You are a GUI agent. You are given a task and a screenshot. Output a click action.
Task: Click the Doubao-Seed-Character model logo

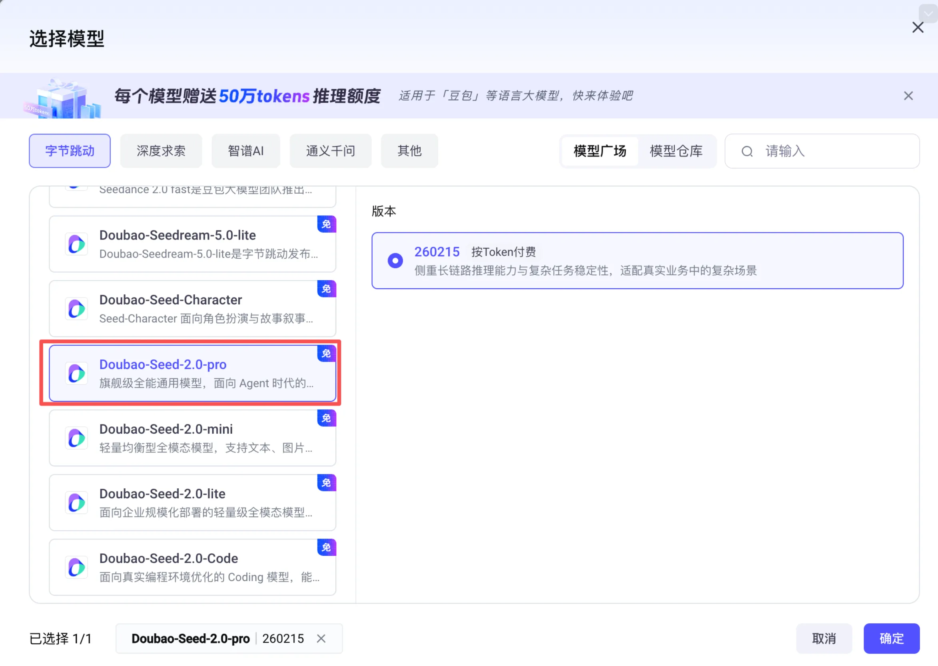point(76,309)
